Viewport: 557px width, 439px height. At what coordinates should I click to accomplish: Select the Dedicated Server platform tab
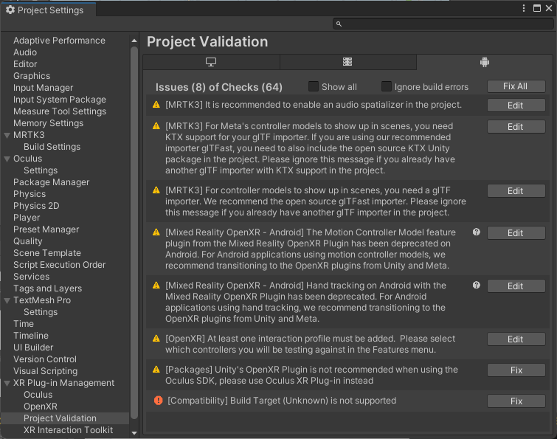(x=347, y=62)
